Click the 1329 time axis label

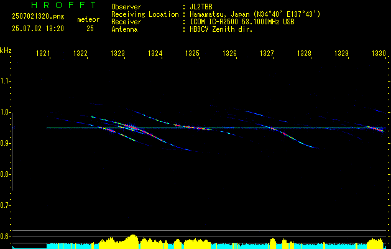[x=341, y=54]
